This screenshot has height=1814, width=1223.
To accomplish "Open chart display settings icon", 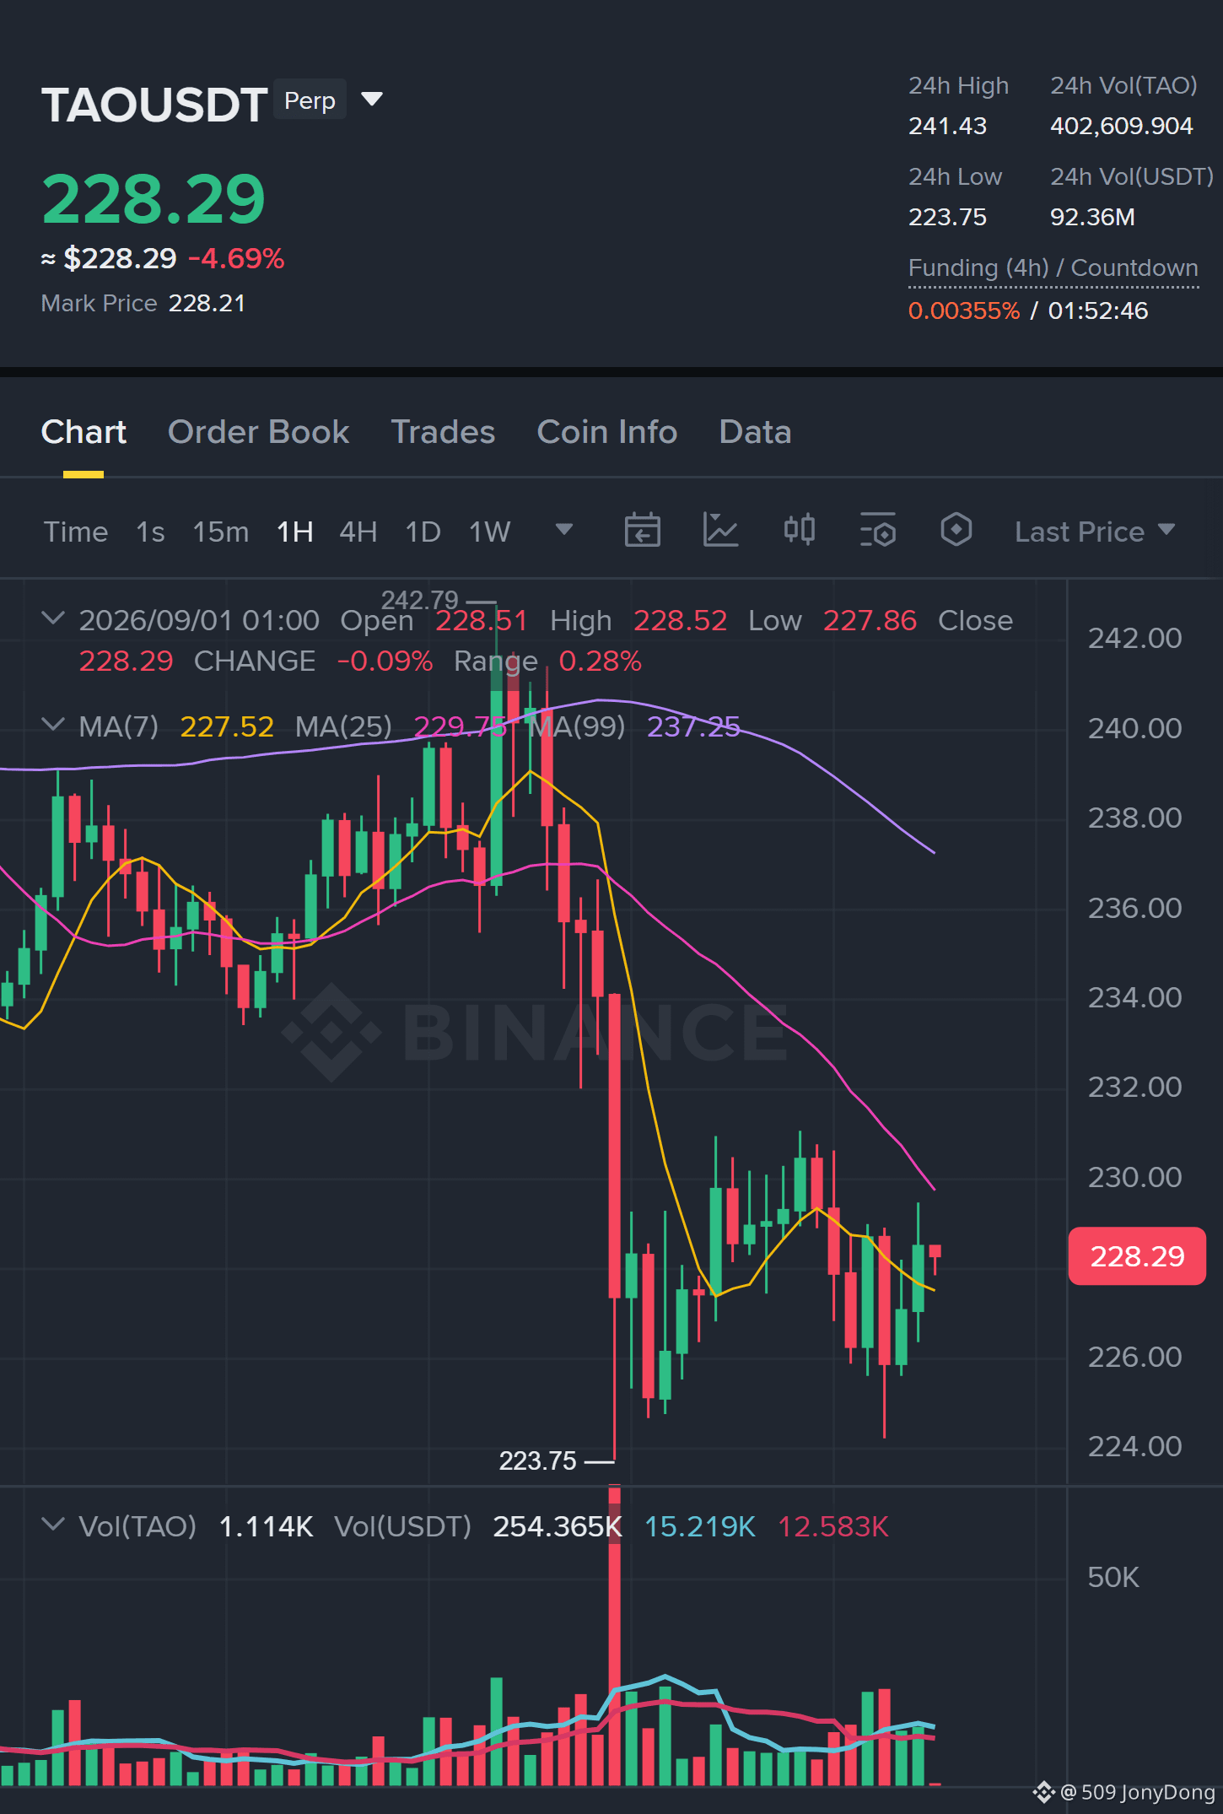I will click(877, 531).
